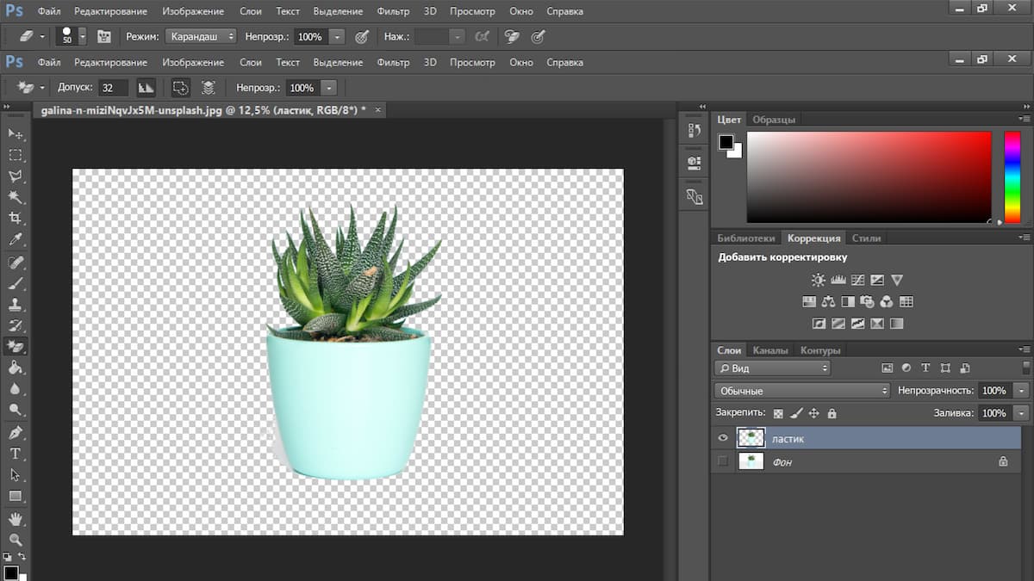Hide the "ластик" layer via eye icon

pos(723,438)
